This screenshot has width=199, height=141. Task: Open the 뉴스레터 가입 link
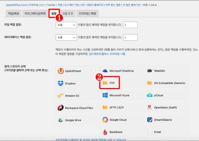click(72, 5)
